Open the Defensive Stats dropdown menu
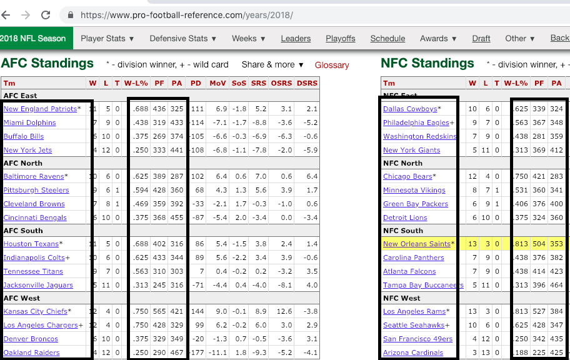This screenshot has height=360, width=570. pyautogui.click(x=183, y=39)
